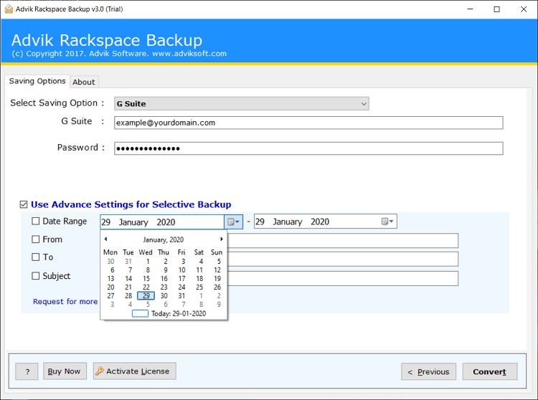
Task: Go to previous month in calendar
Action: [x=105, y=239]
